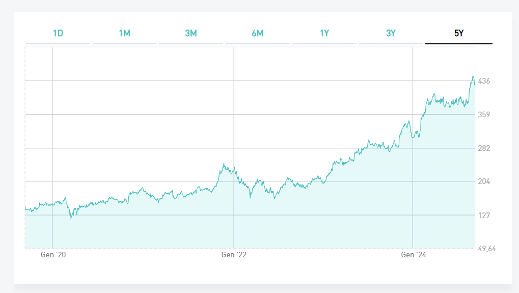Show the 3M price history tab
519x293 pixels.
tap(191, 34)
